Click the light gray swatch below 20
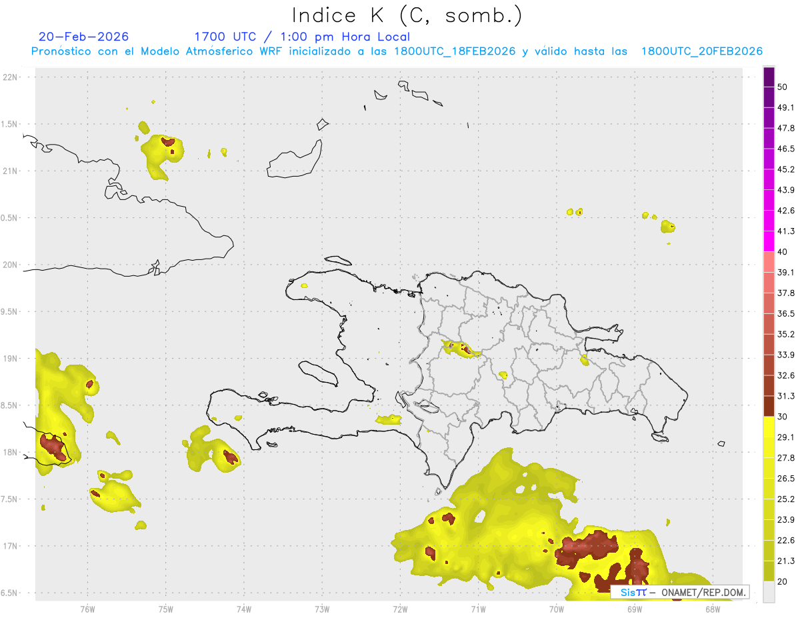 click(x=769, y=592)
